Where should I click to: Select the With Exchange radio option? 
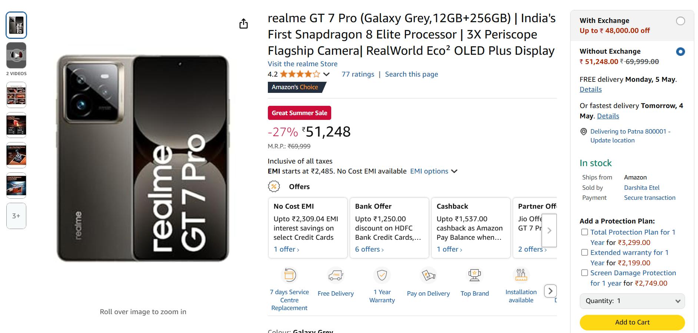[x=680, y=21]
